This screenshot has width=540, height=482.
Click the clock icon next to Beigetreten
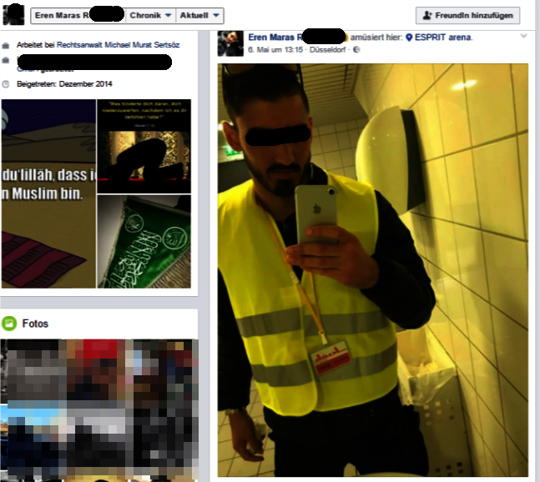tap(7, 84)
